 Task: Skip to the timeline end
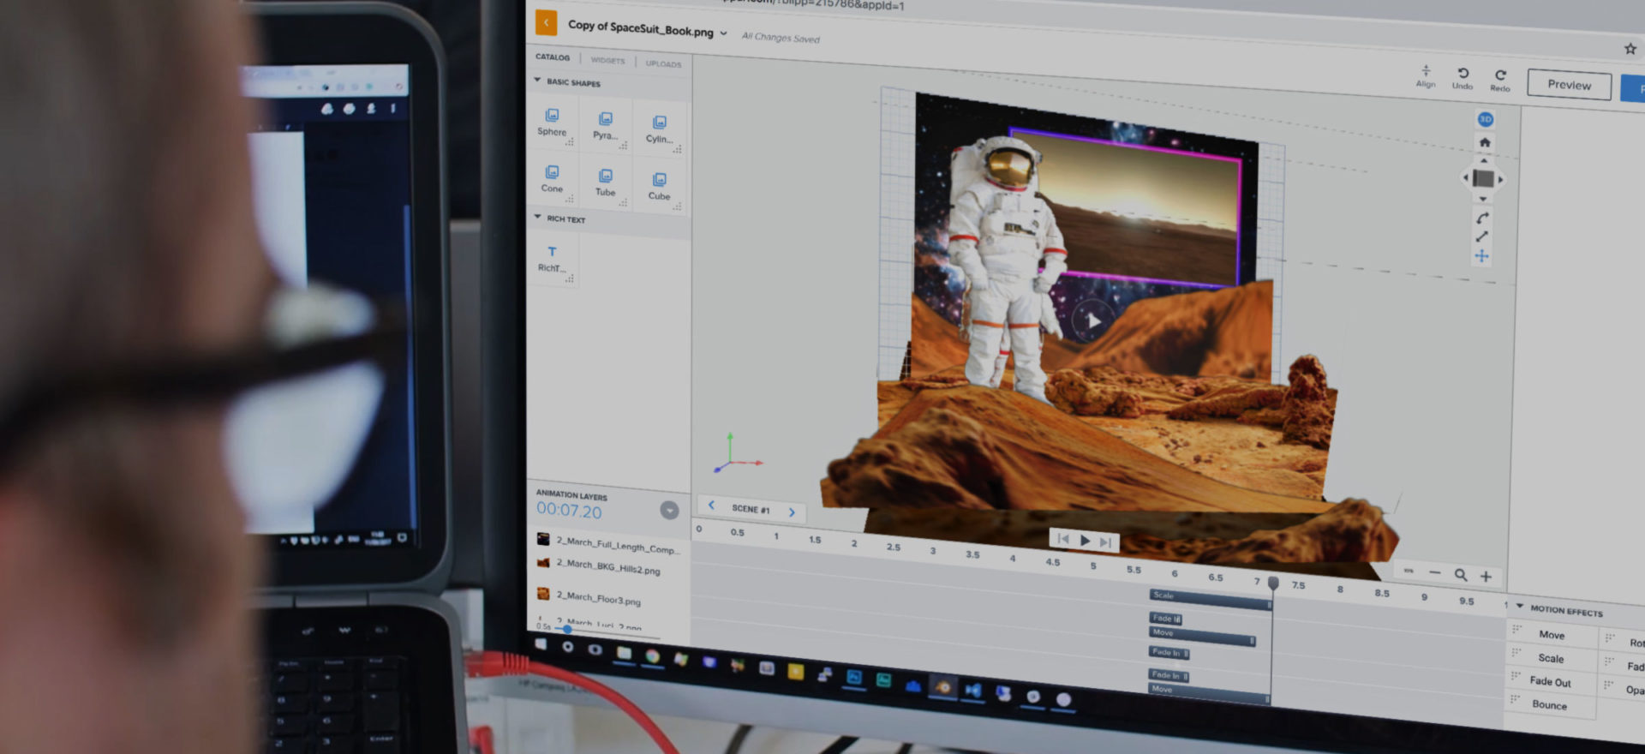[1106, 542]
